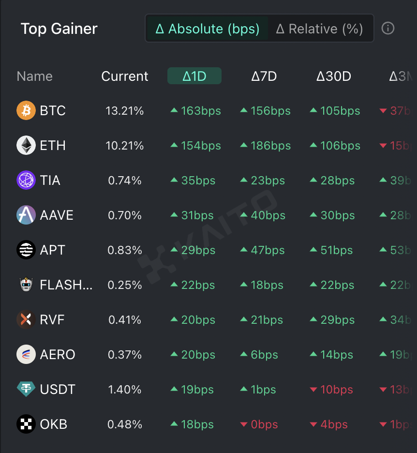The height and width of the screenshot is (453, 417).
Task: Click the RVF token icon
Action: click(x=26, y=320)
